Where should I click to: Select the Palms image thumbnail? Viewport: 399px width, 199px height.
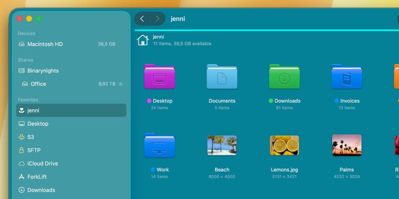click(347, 145)
